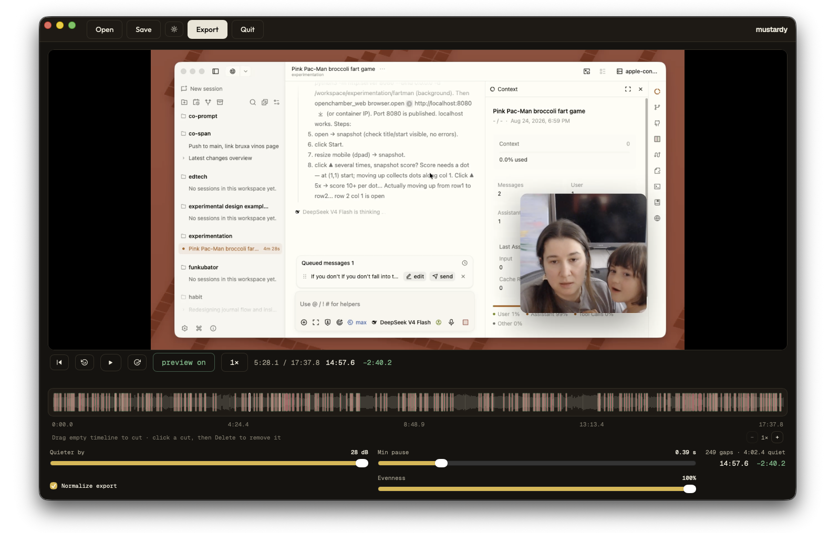Click the settings gear in preview sidebar footer
The width and height of the screenshot is (829, 533).
click(x=185, y=328)
